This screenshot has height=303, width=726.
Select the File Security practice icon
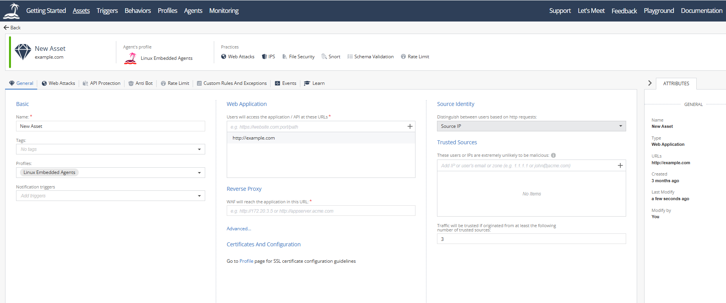(285, 57)
